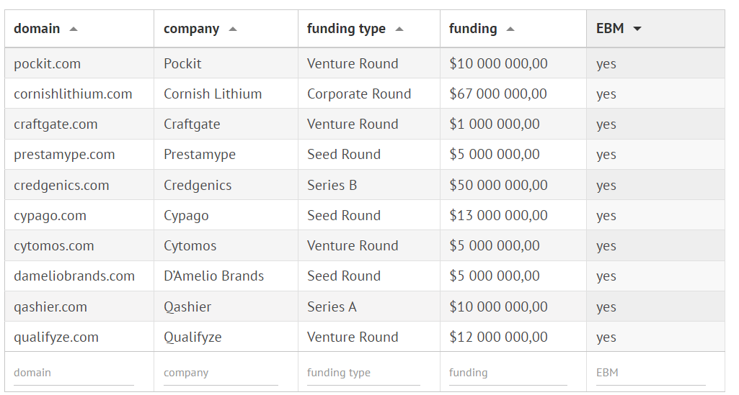
Task: Sort table by the domain header
Action: tap(37, 29)
